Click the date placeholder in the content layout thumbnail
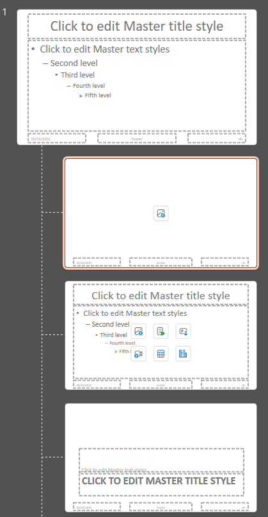Viewport: 268px width, 517px height. pyautogui.click(x=97, y=384)
